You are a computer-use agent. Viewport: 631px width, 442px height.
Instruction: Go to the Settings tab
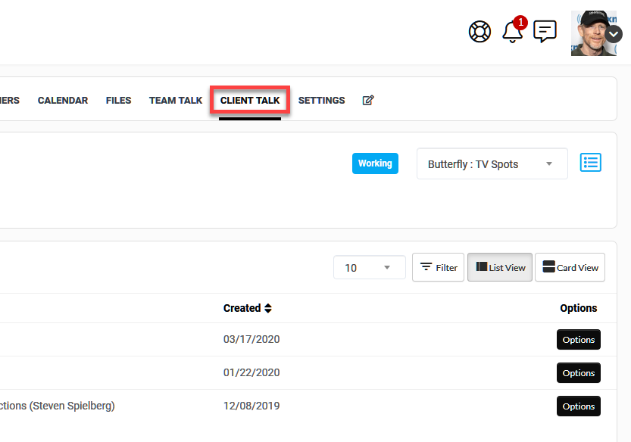321,100
